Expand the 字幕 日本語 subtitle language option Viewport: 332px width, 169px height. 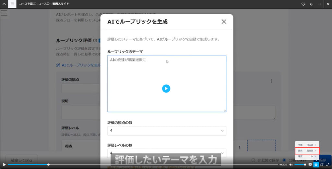tap(307, 145)
